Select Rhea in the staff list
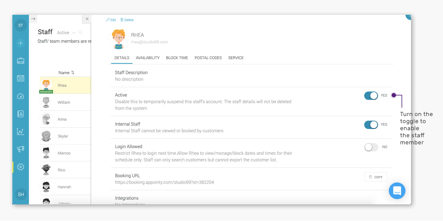The height and width of the screenshot is (221, 443). pos(65,85)
